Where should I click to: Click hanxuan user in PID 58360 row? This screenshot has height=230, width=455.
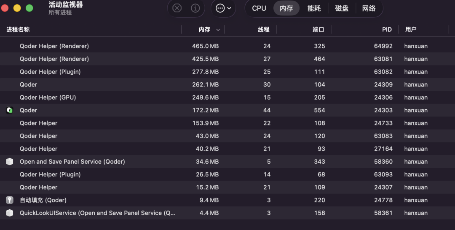(x=416, y=161)
